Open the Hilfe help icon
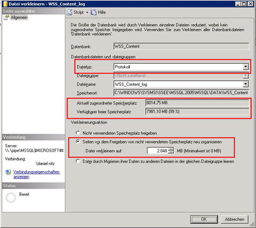 (94, 12)
